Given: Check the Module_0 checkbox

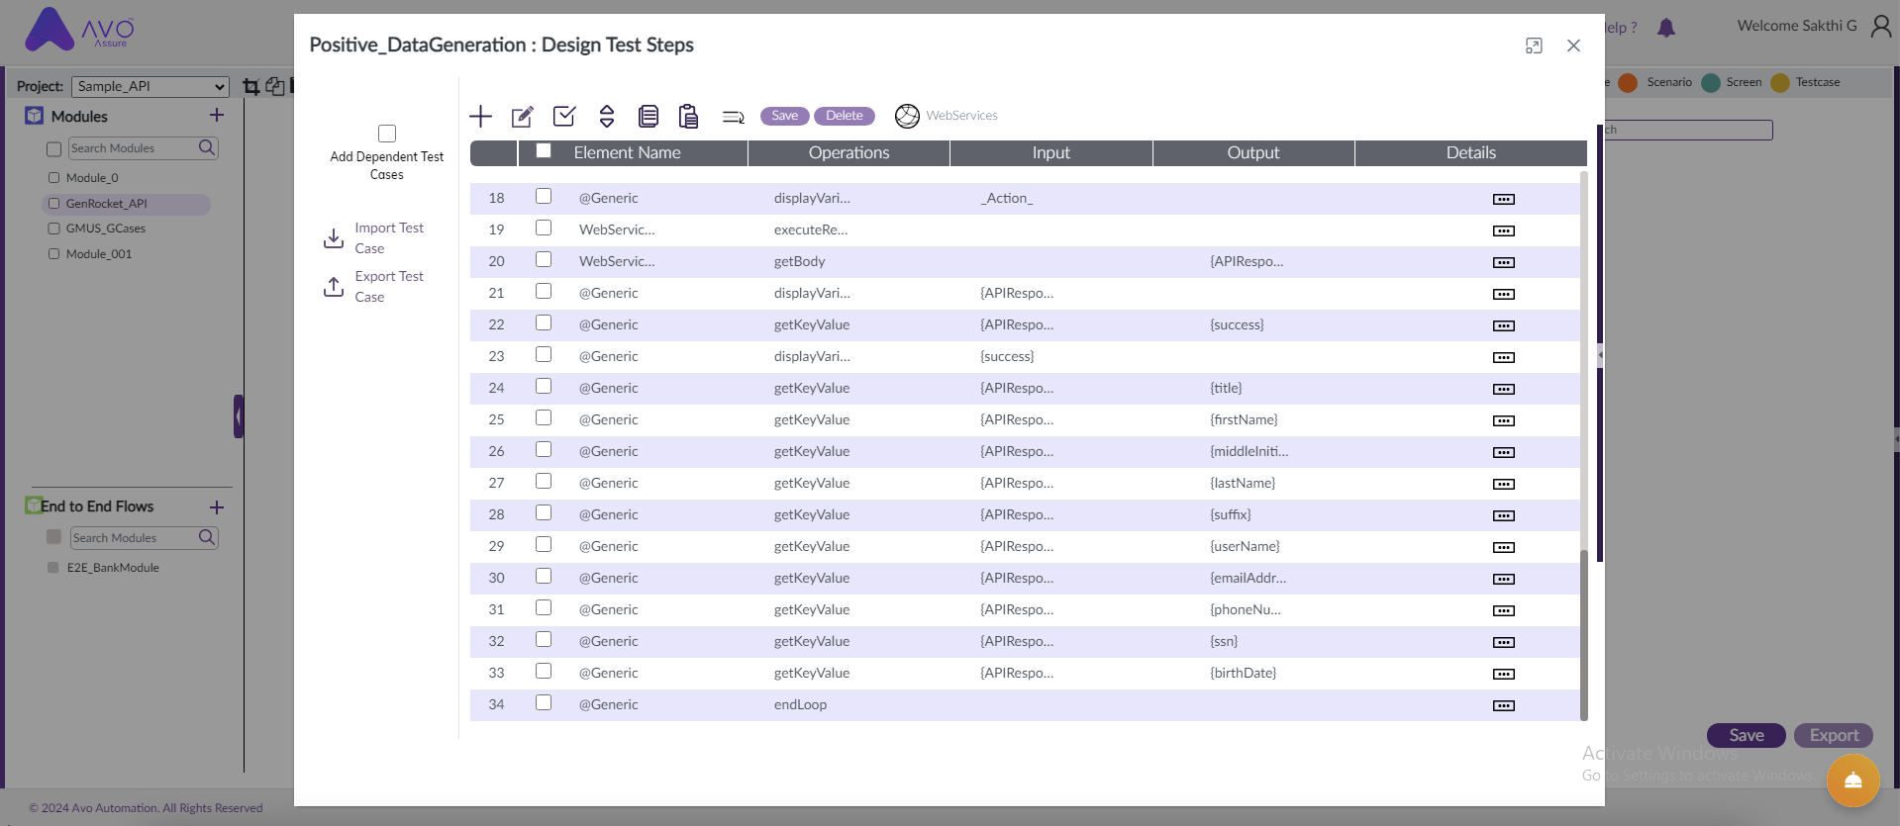Looking at the screenshot, I should click(x=54, y=178).
